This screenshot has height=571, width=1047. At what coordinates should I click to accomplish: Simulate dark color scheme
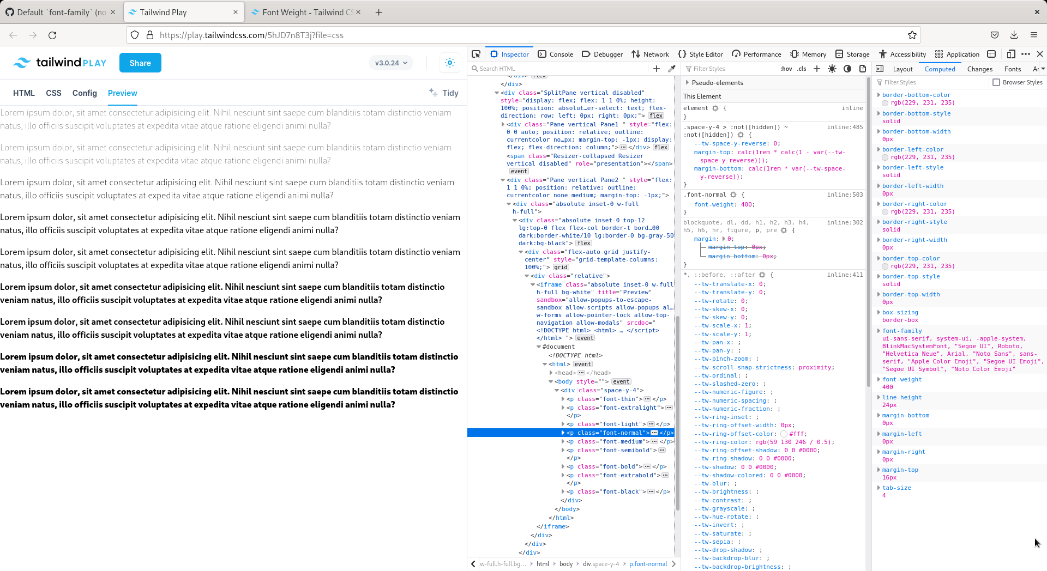tap(847, 69)
